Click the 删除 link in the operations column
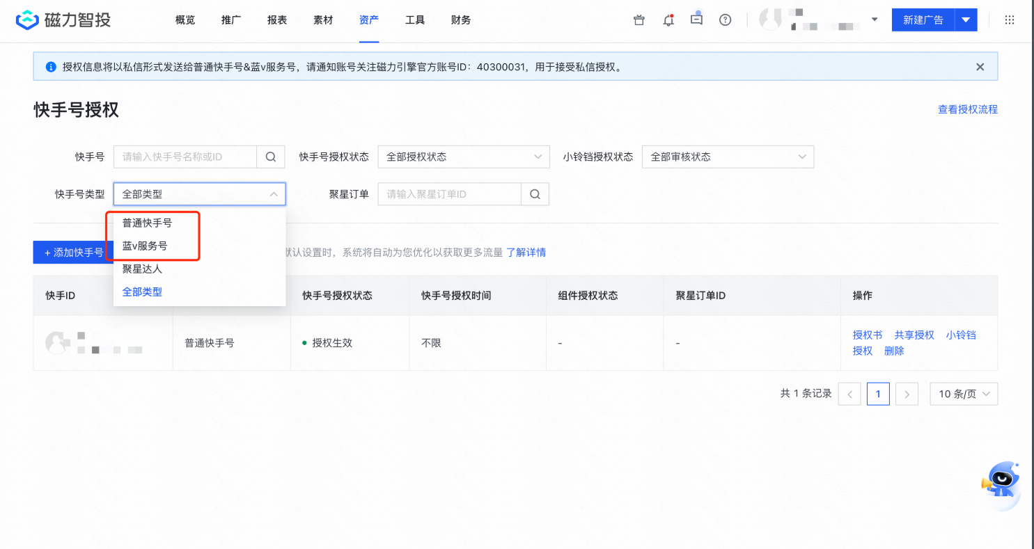 tap(895, 351)
